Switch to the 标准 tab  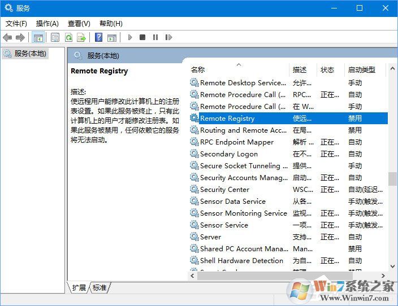click(99, 288)
